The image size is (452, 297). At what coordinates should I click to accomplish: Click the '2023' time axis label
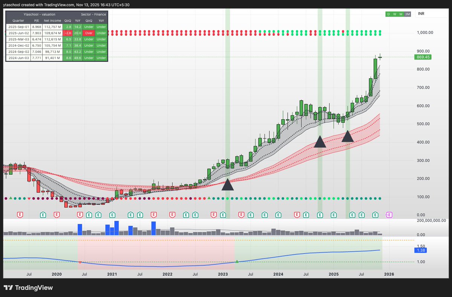coord(223,275)
